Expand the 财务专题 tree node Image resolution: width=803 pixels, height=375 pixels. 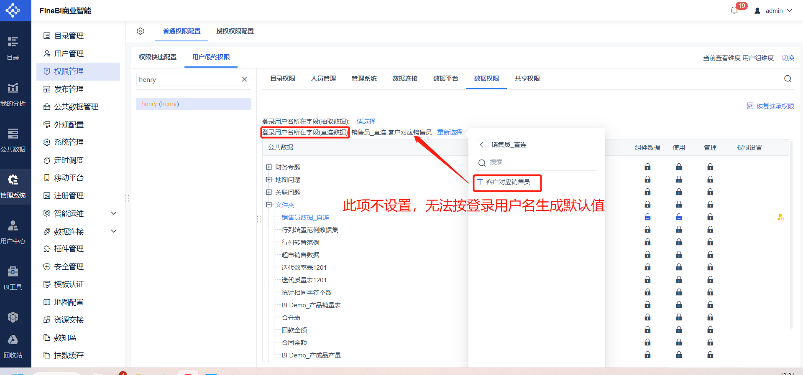click(x=269, y=167)
